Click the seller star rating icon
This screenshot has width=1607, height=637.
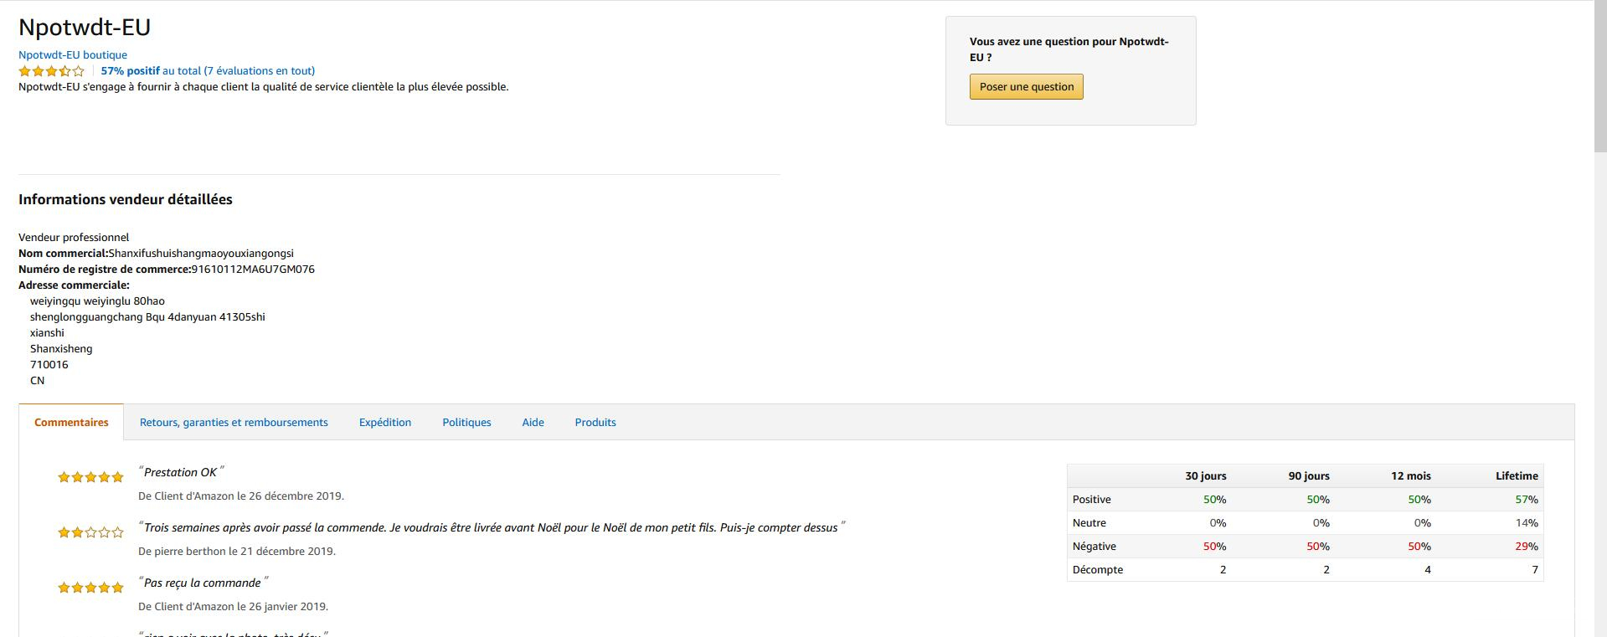point(52,71)
